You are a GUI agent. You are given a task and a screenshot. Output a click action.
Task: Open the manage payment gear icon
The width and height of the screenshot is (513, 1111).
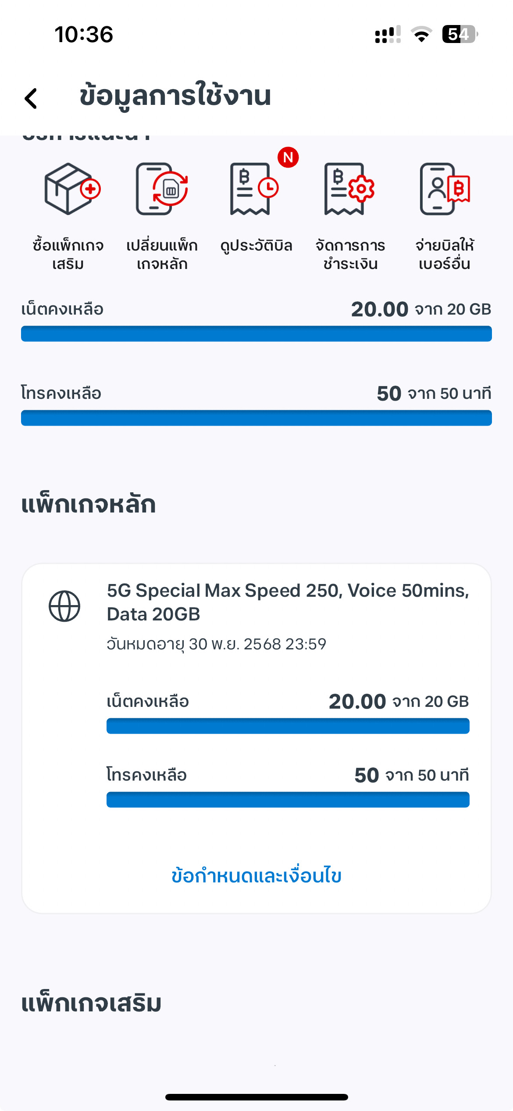click(x=349, y=189)
